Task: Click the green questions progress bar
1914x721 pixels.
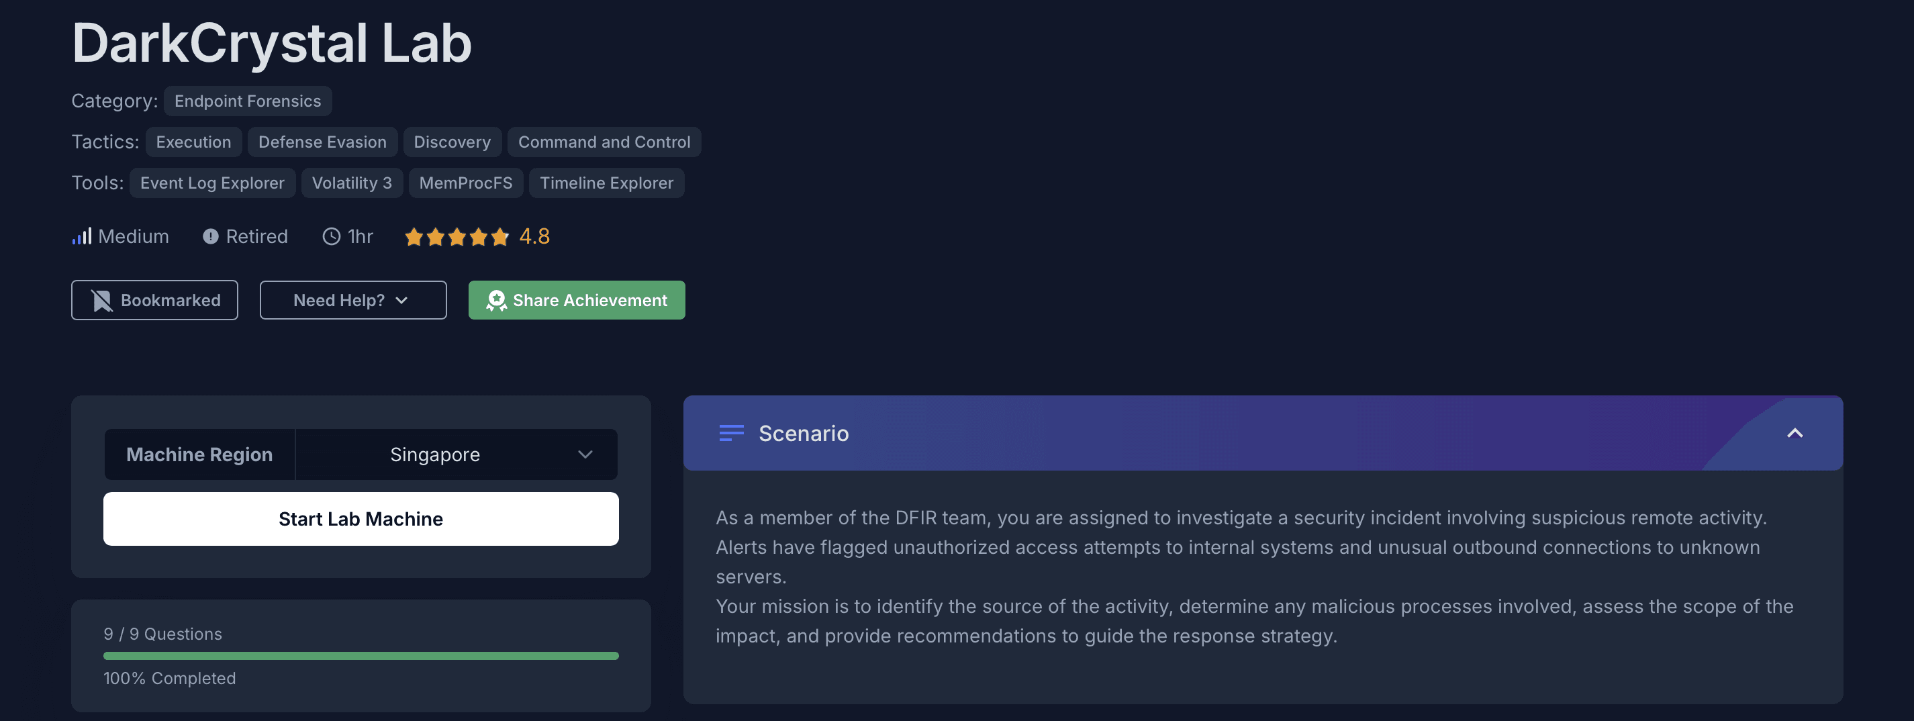Action: tap(361, 656)
